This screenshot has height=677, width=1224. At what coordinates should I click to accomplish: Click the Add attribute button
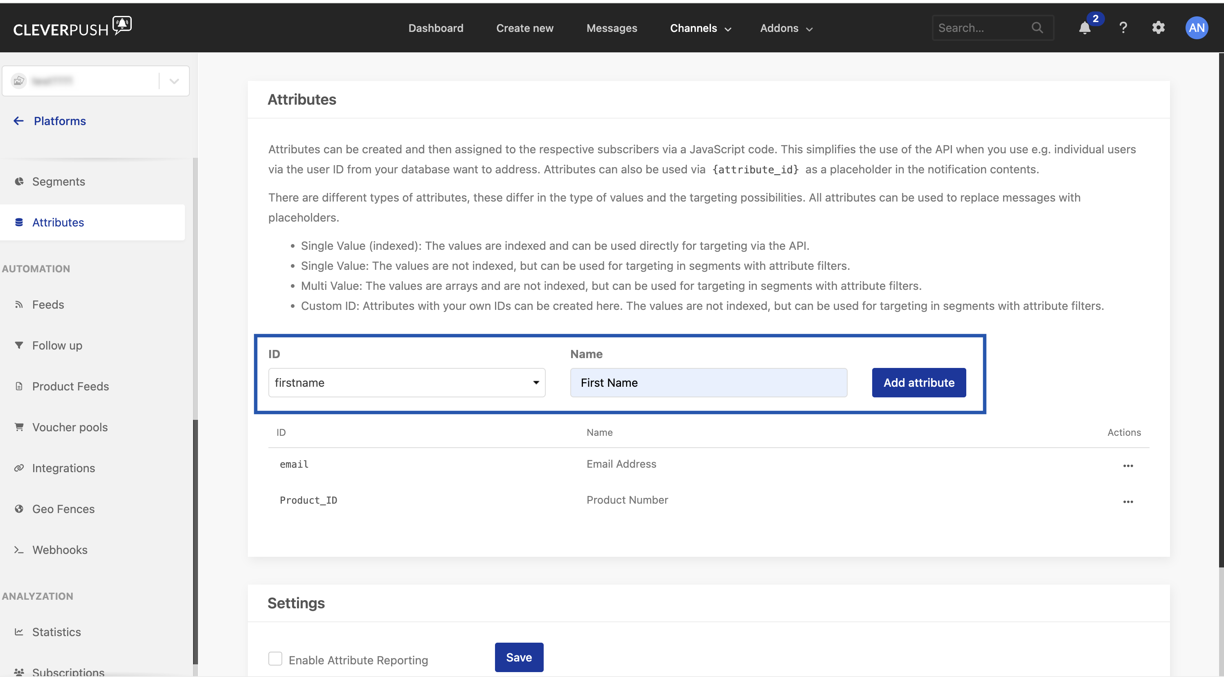(x=918, y=383)
